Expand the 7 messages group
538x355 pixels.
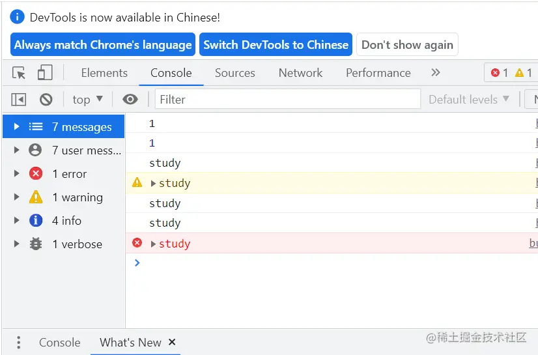17,127
